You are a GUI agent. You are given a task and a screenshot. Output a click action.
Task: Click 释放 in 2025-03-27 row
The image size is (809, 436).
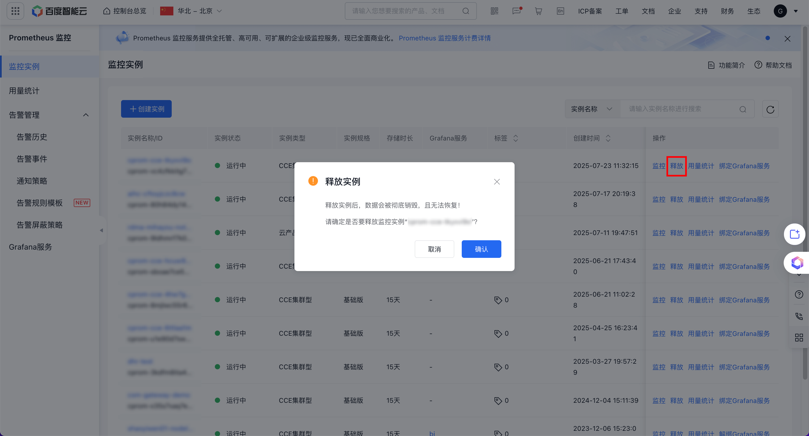coord(676,367)
